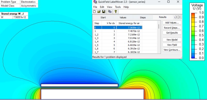This screenshot has height=100, width=207.
Task: Select the step 1_3 row
Action: (118, 38)
